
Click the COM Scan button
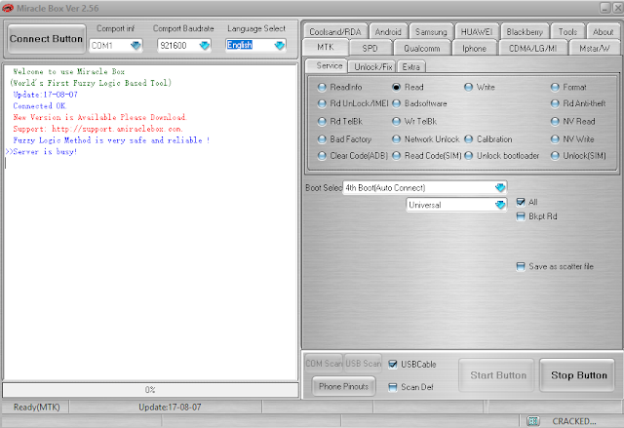pyautogui.click(x=324, y=363)
